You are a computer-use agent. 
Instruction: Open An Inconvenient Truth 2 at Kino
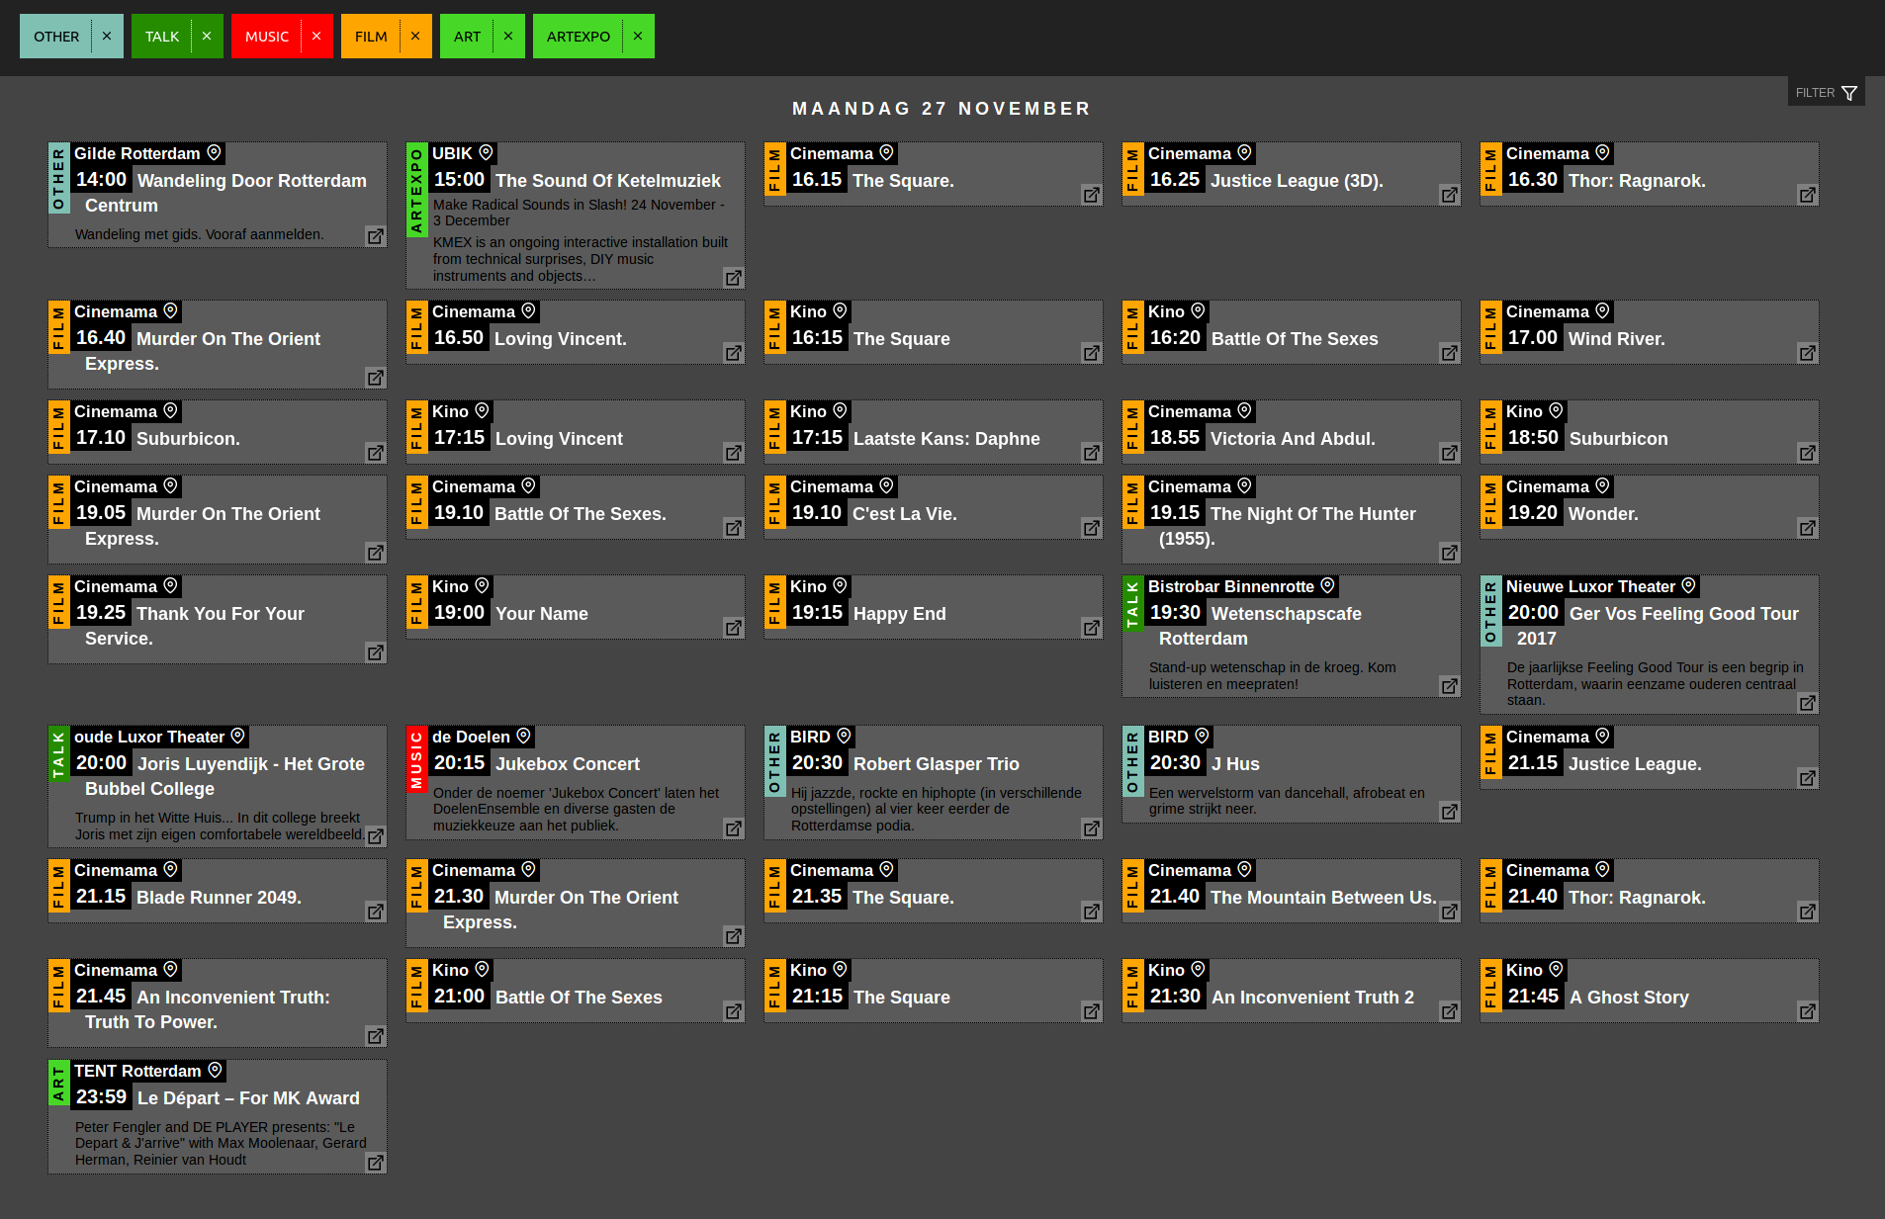(1292, 991)
